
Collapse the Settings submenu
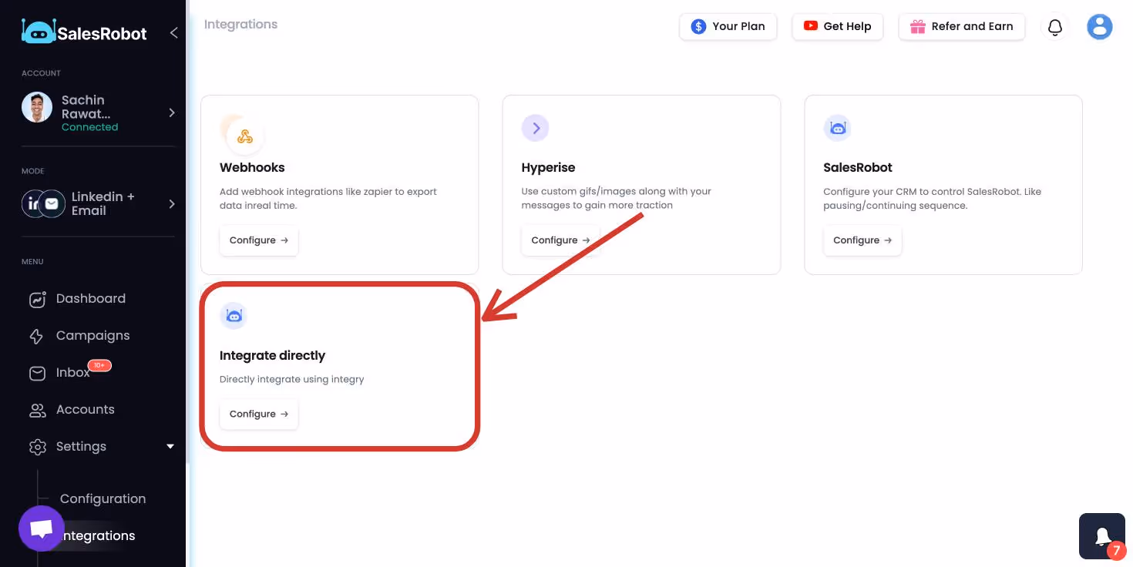[170, 446]
